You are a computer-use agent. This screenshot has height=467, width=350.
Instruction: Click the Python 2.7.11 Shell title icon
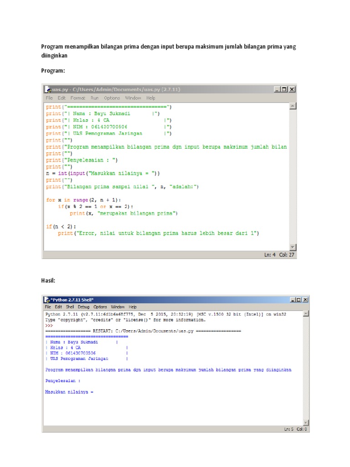point(47,300)
